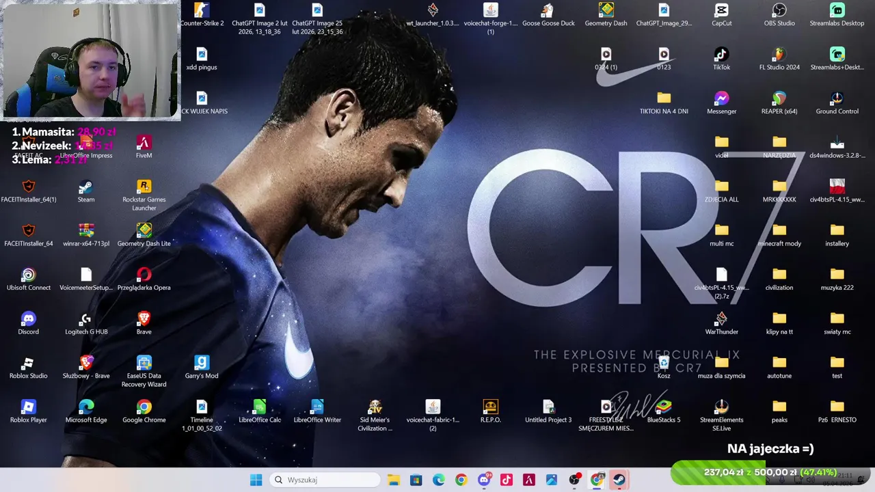This screenshot has width=875, height=492.
Task: Select the Geometry Dash desktop icon
Action: (606, 14)
